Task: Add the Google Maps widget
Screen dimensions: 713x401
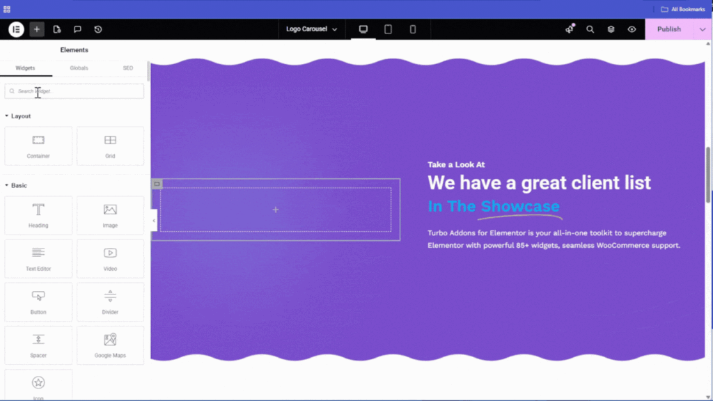Action: (x=110, y=345)
